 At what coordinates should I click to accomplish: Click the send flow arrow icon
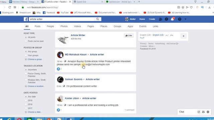(x=187, y=7)
